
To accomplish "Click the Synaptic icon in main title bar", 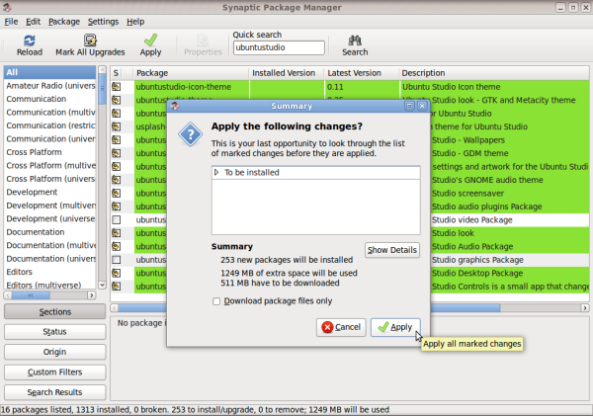I will click(7, 7).
